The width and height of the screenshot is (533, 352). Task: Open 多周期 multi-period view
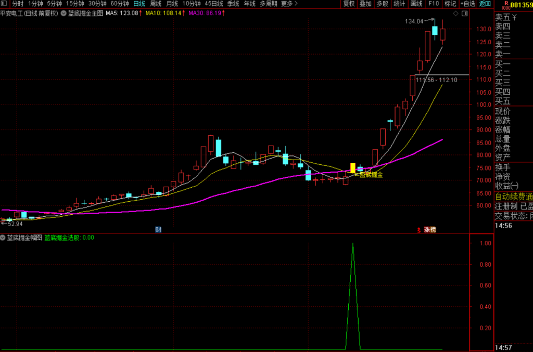coord(269,4)
